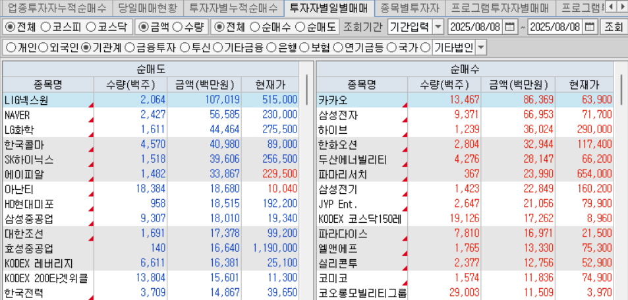This screenshot has width=628, height=300.
Task: Select the HD현대미포 stock row
Action: coord(151,204)
